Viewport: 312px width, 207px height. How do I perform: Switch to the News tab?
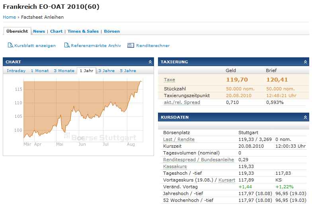pyautogui.click(x=39, y=31)
